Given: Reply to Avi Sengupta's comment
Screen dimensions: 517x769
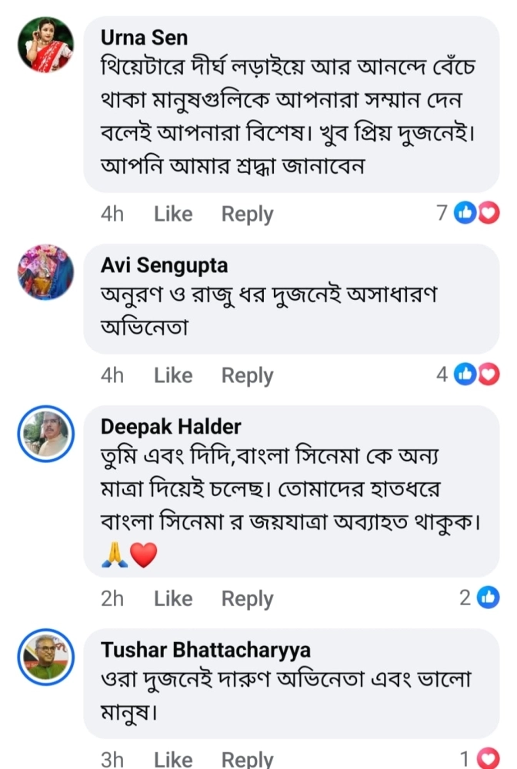Looking at the screenshot, I should point(247,375).
